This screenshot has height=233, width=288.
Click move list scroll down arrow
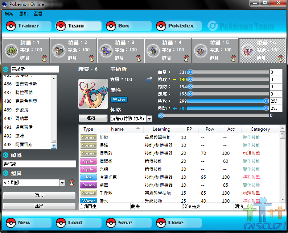point(283,200)
